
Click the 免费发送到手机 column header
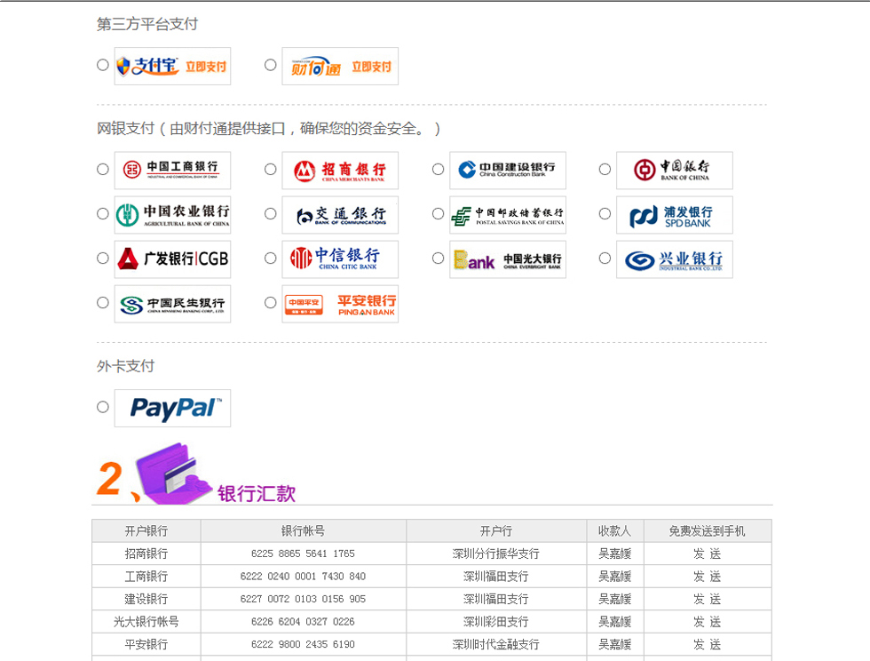coord(707,531)
